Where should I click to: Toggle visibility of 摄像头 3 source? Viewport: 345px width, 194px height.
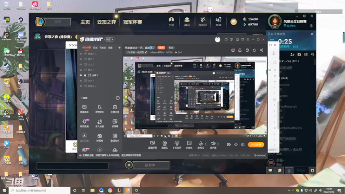pyautogui.click(x=81, y=53)
